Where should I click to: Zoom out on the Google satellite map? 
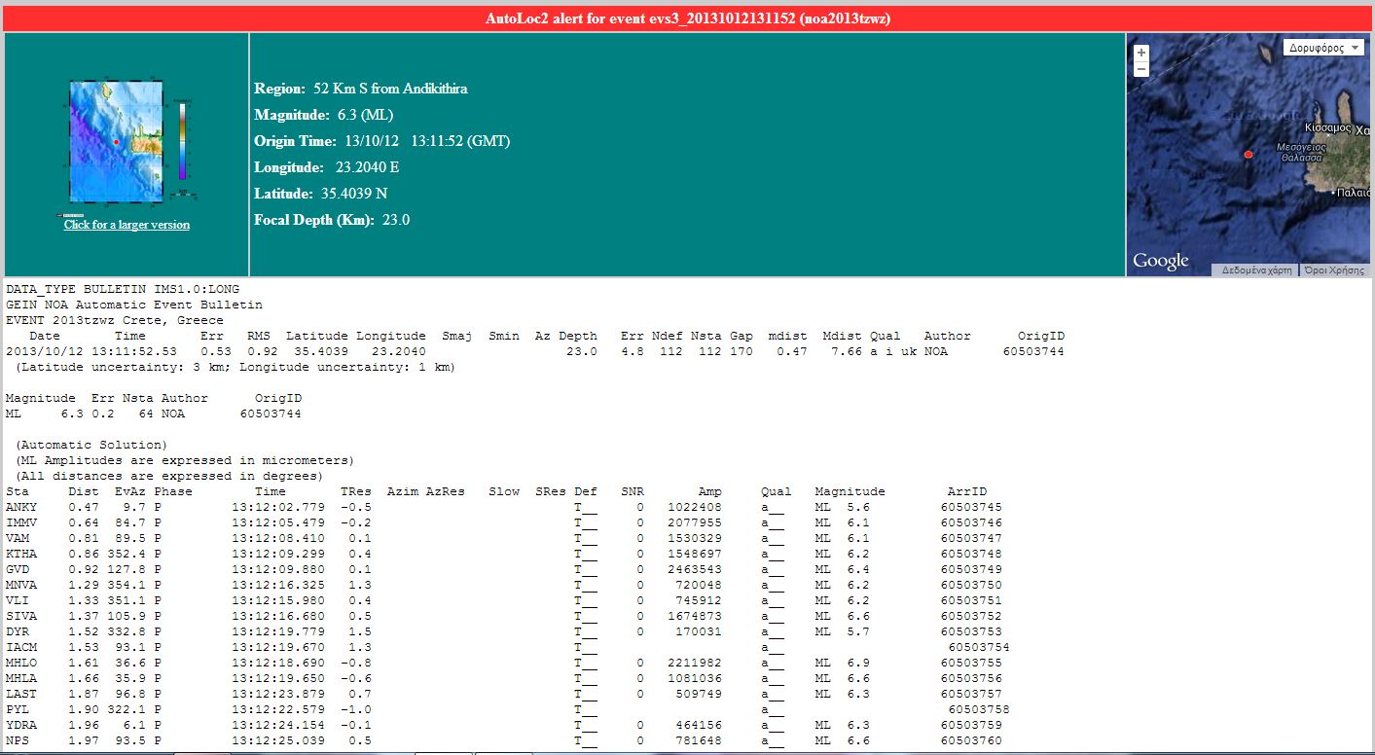[x=1141, y=69]
